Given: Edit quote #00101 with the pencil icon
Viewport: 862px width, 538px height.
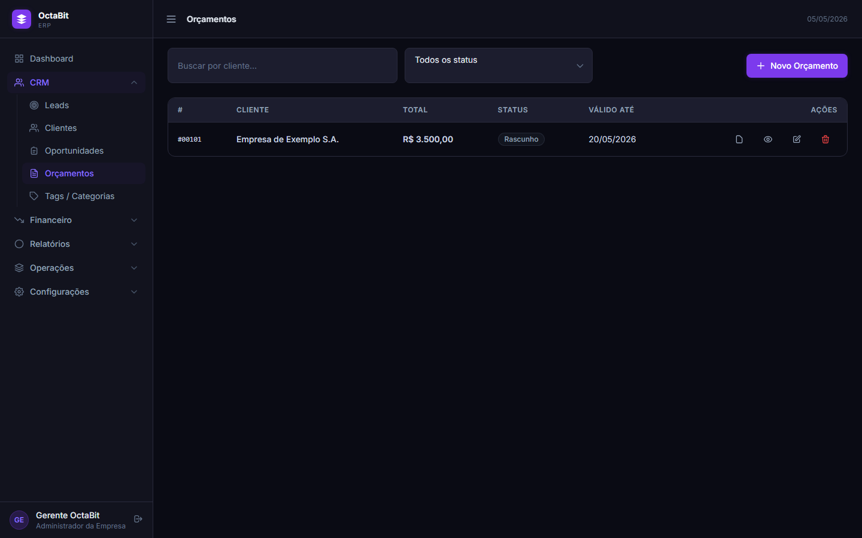Looking at the screenshot, I should point(797,139).
